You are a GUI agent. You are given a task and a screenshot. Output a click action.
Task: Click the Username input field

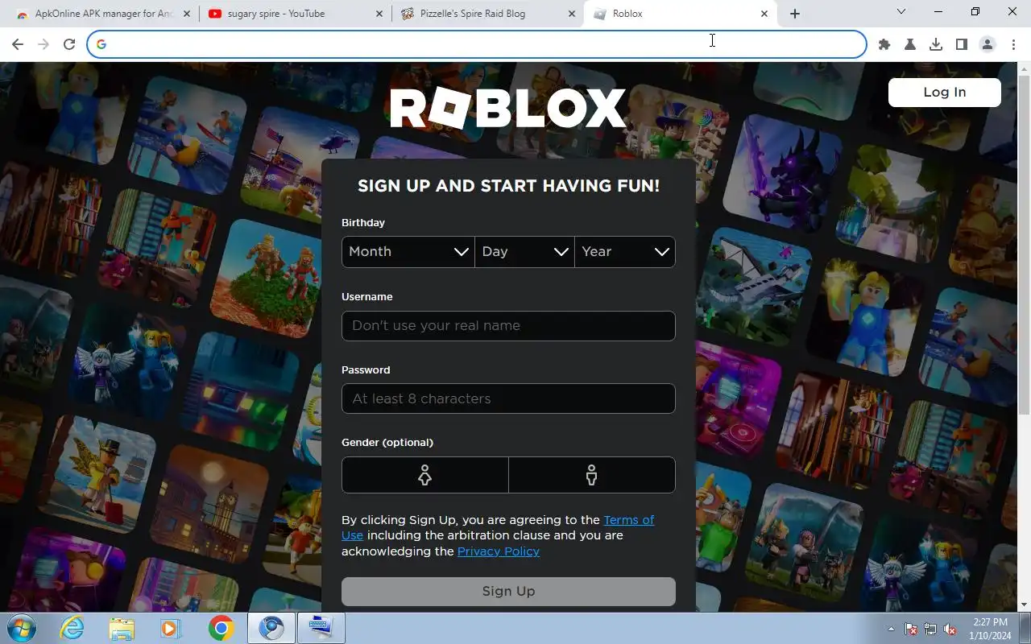(x=508, y=326)
